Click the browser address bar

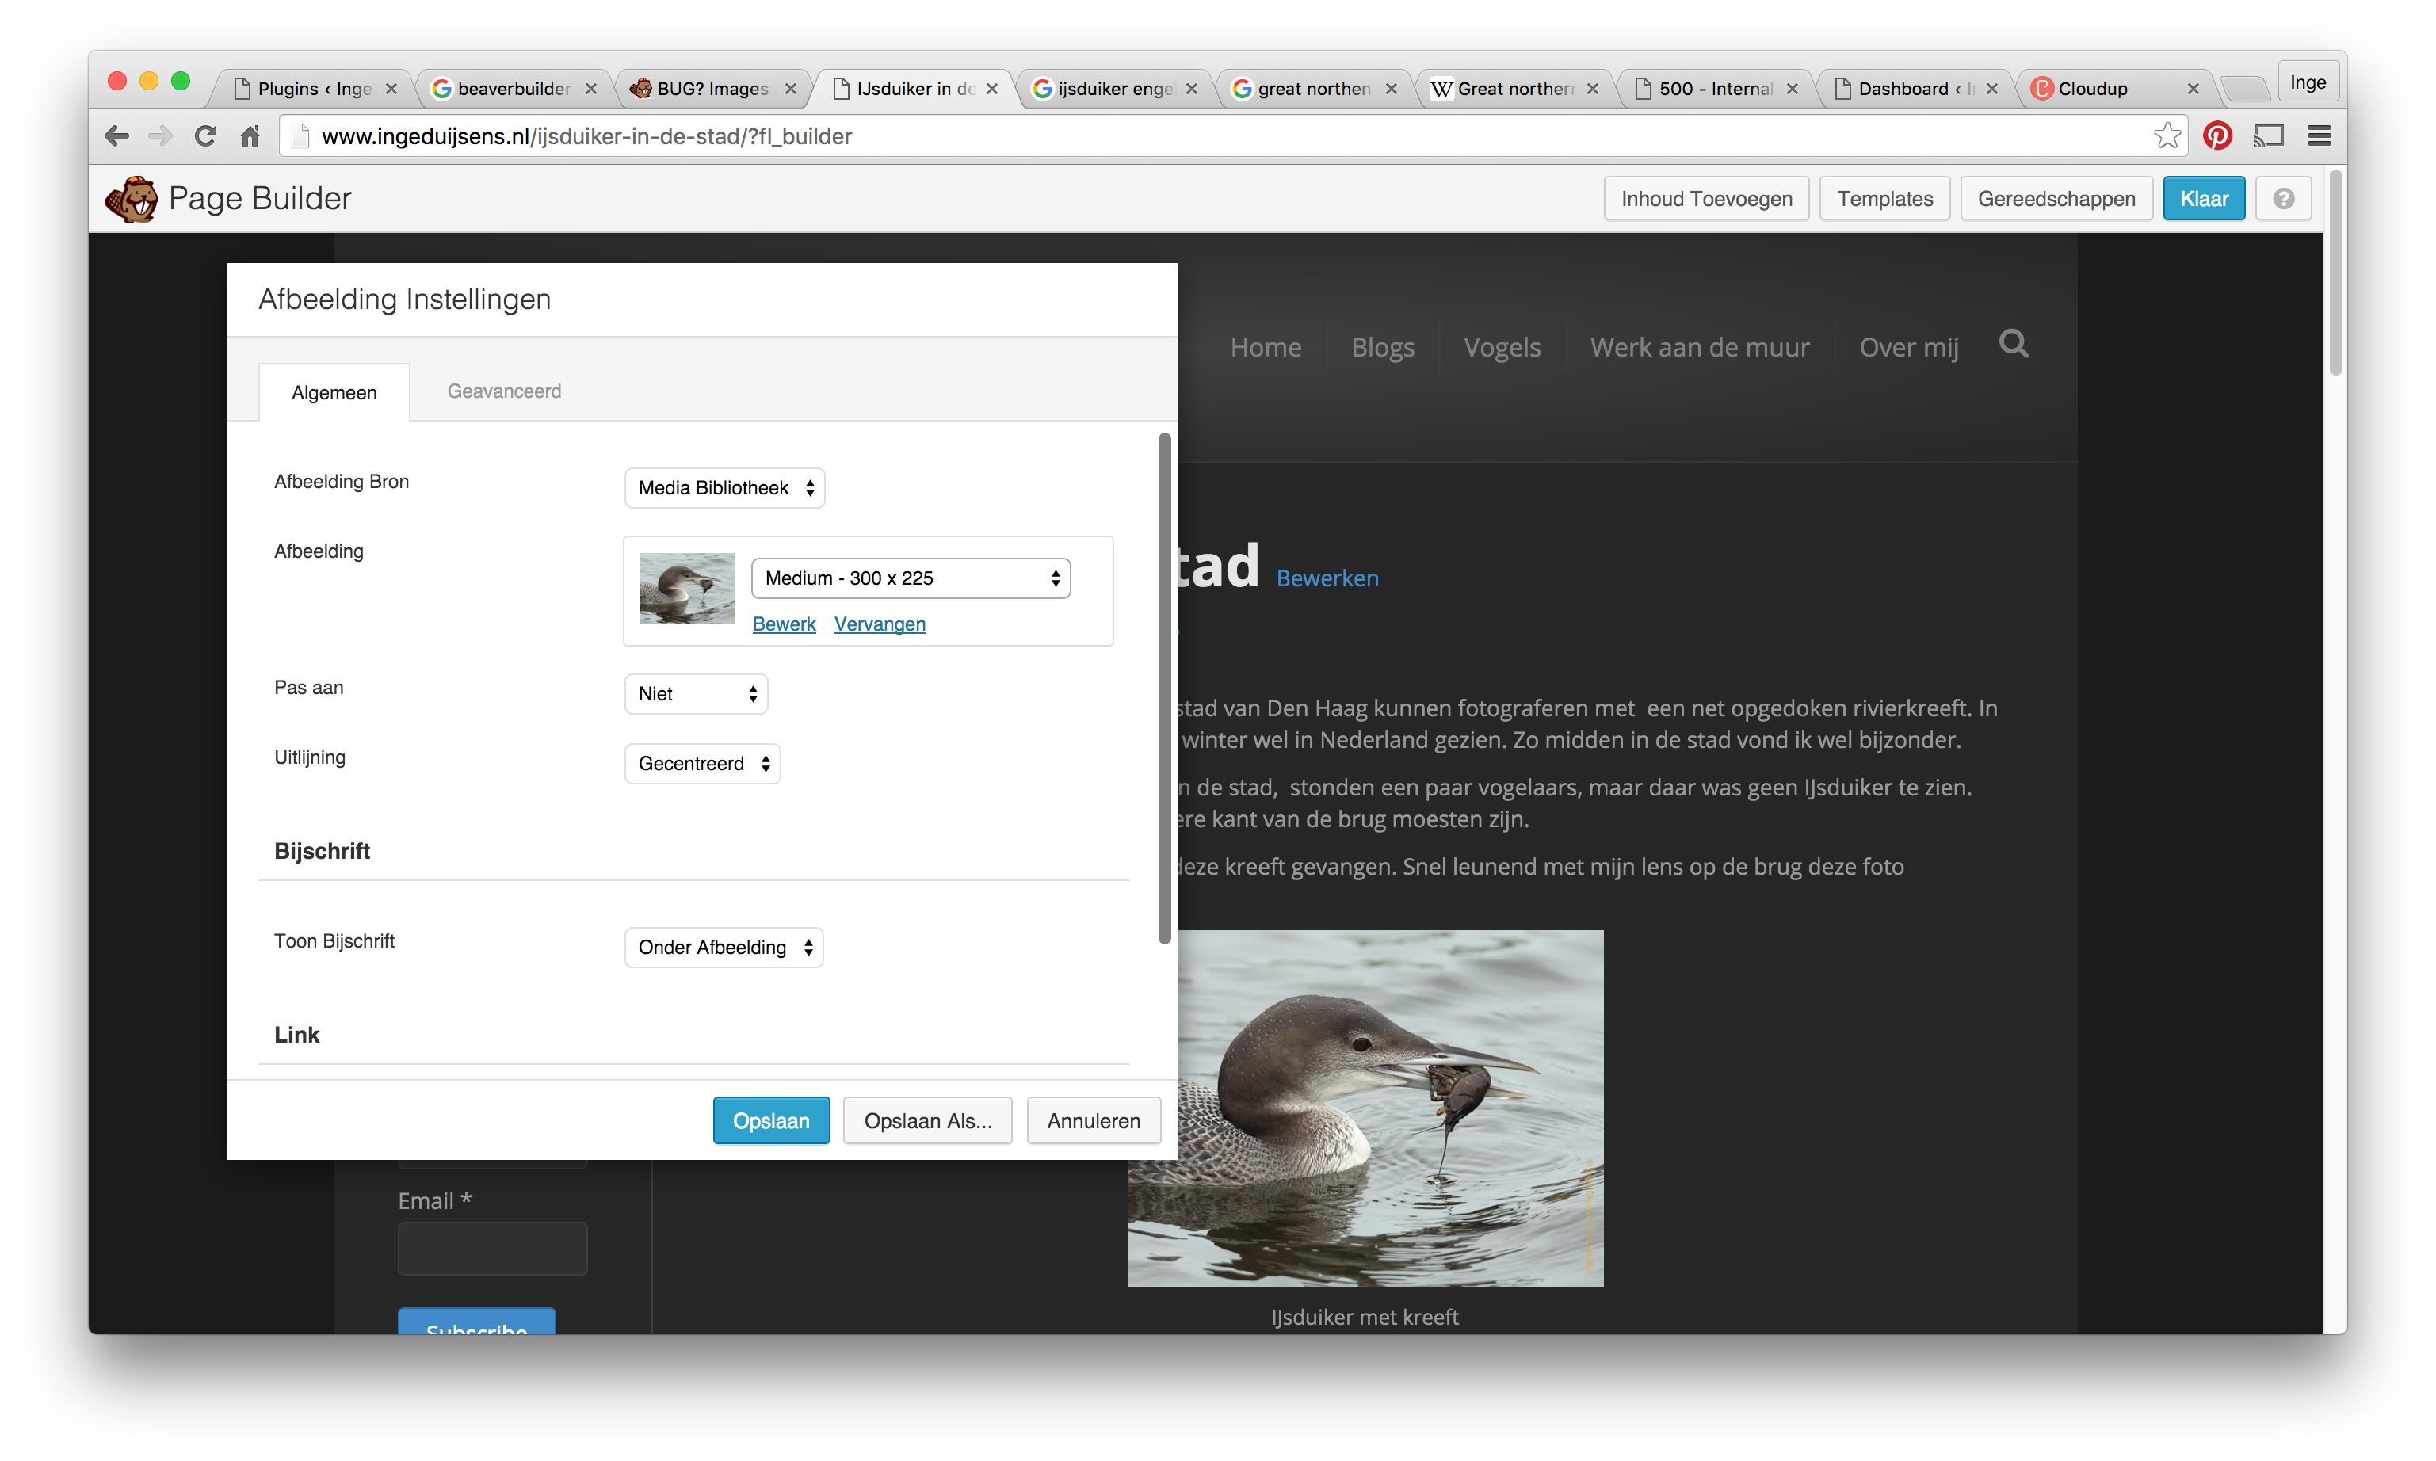click(x=1211, y=135)
